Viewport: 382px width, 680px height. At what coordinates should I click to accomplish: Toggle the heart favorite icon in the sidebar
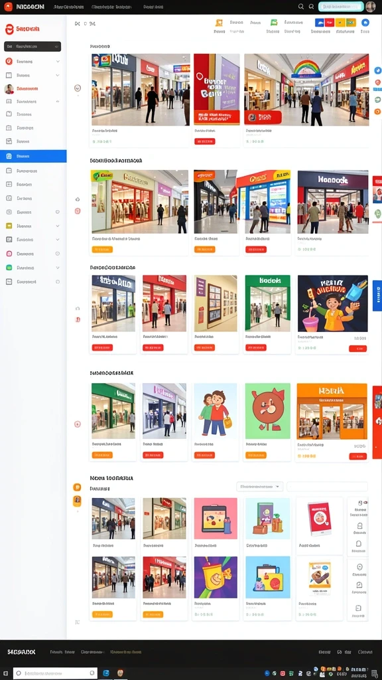(57, 212)
